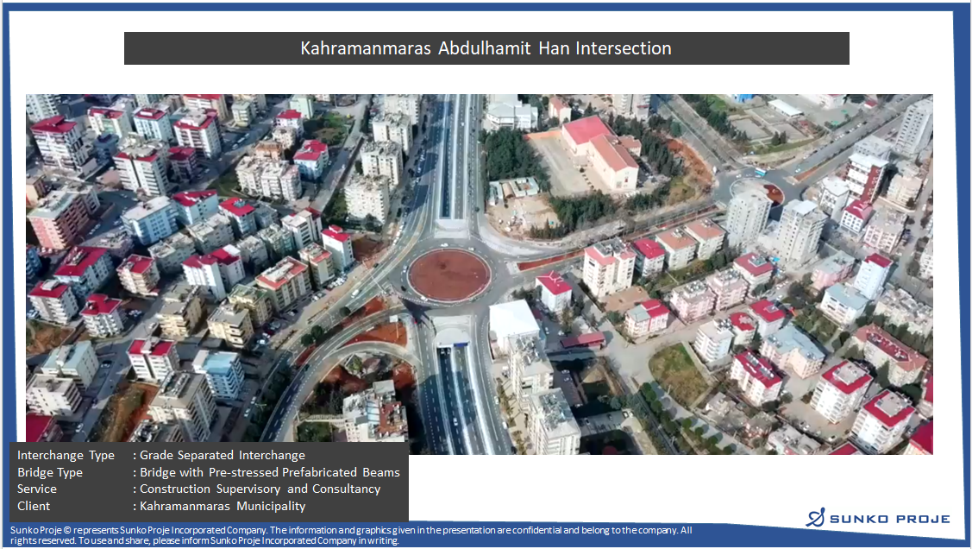The width and height of the screenshot is (972, 549).
Task: Click the 'Grade Separated Interchange' text
Action: [222, 455]
